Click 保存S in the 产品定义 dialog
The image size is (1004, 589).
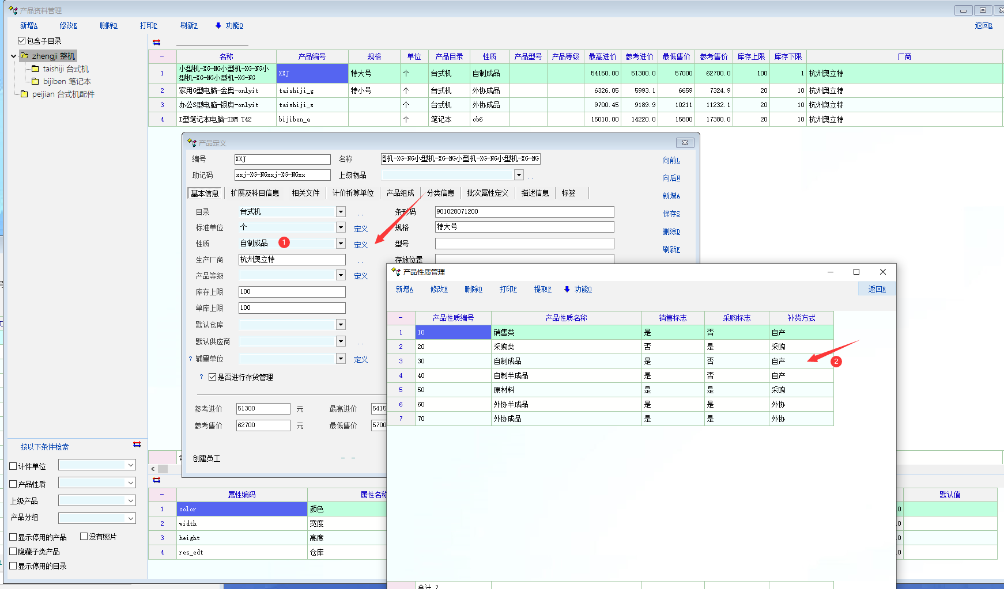tap(671, 214)
